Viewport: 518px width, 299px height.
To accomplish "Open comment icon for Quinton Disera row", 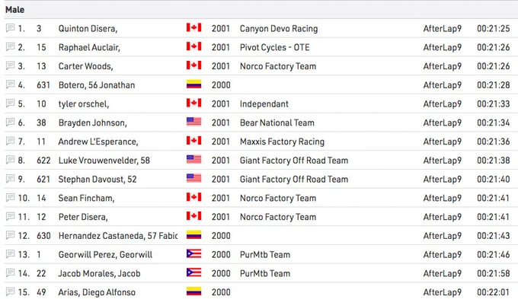I will coord(10,28).
